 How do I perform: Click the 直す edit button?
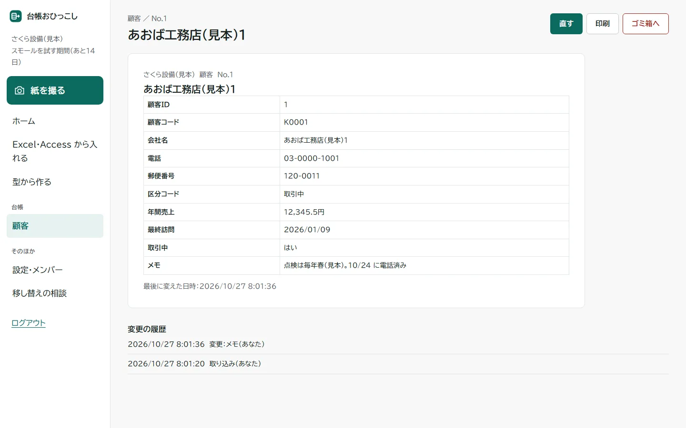click(x=566, y=24)
